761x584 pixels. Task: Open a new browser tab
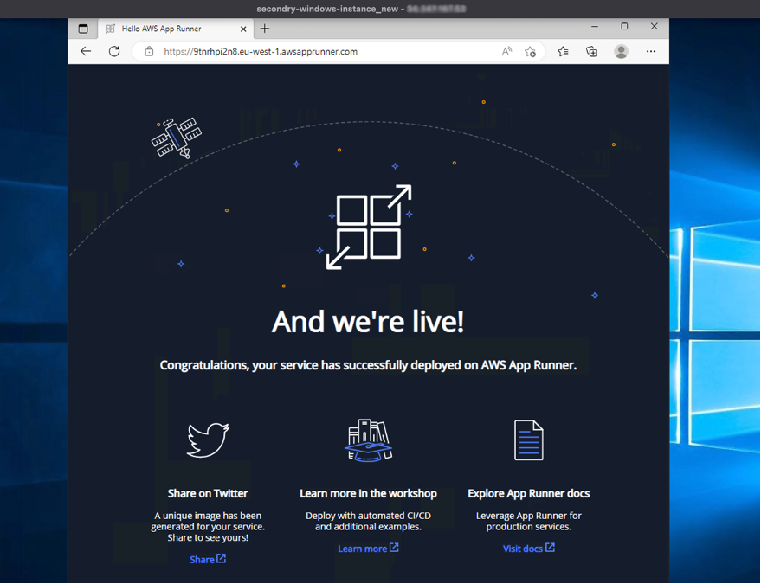tap(265, 28)
